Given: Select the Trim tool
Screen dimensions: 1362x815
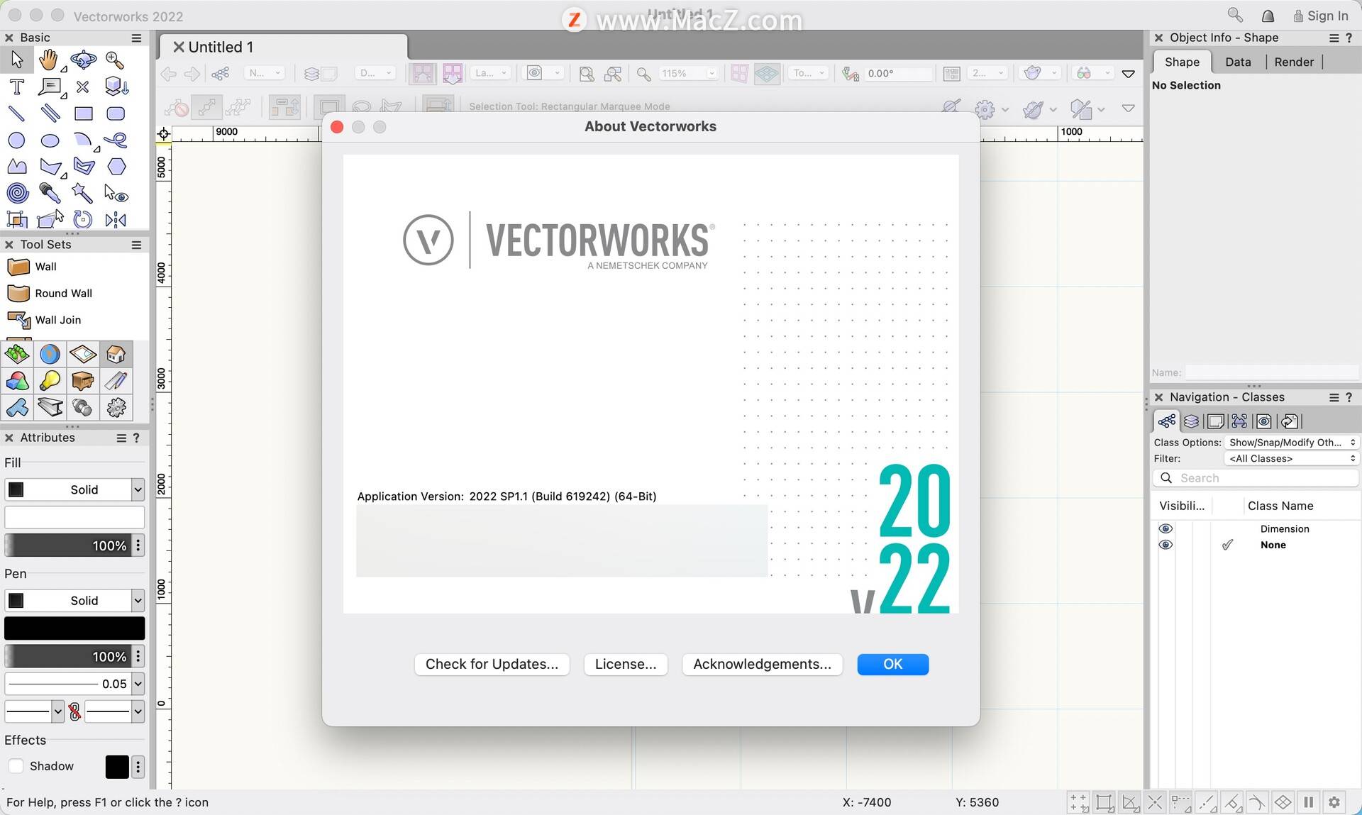Looking at the screenshot, I should click(84, 87).
